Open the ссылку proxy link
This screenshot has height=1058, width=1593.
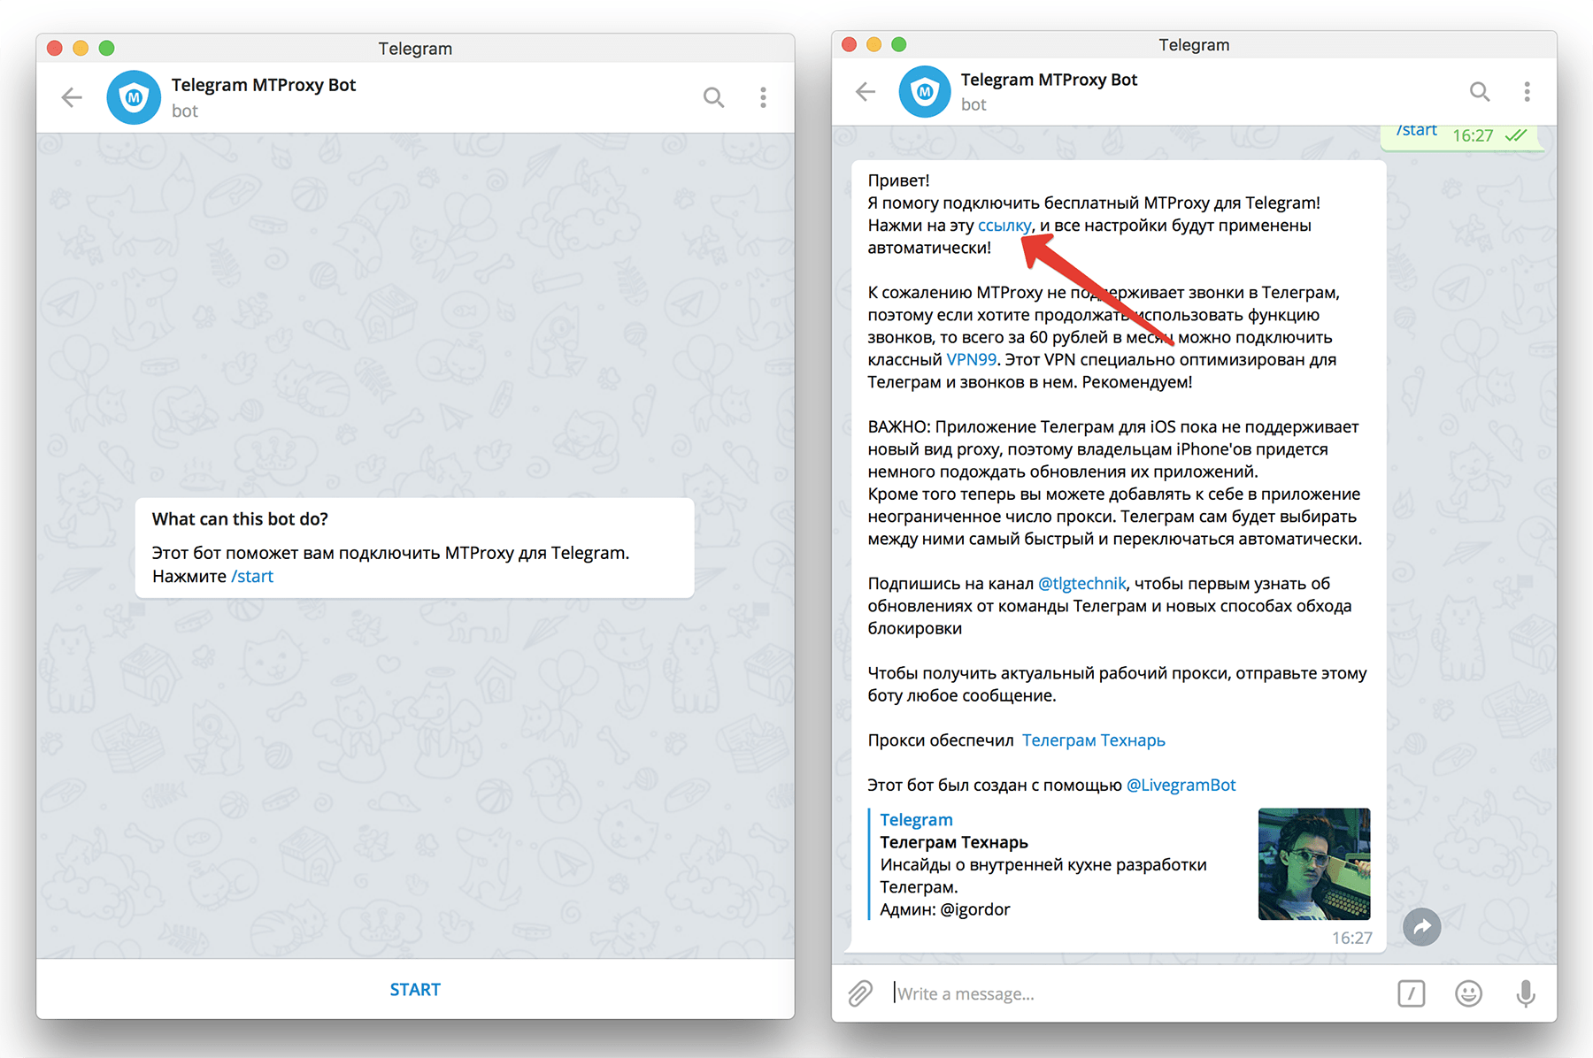[x=1004, y=226]
